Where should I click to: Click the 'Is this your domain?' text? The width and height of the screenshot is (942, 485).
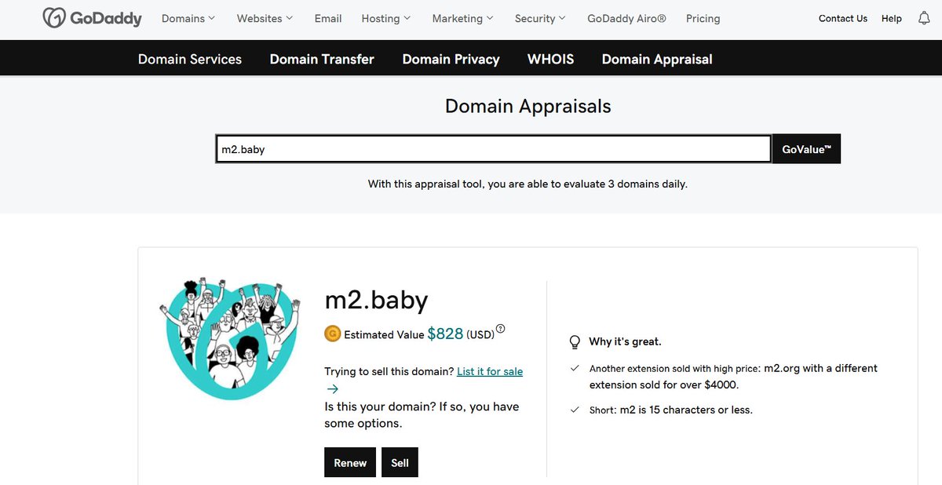coord(422,415)
